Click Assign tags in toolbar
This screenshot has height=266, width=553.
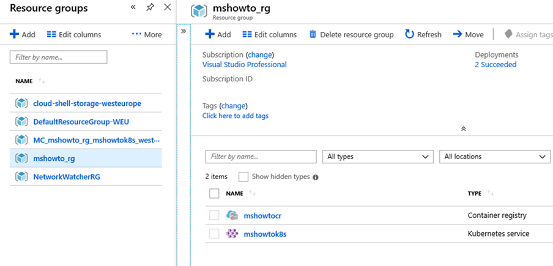tap(528, 34)
